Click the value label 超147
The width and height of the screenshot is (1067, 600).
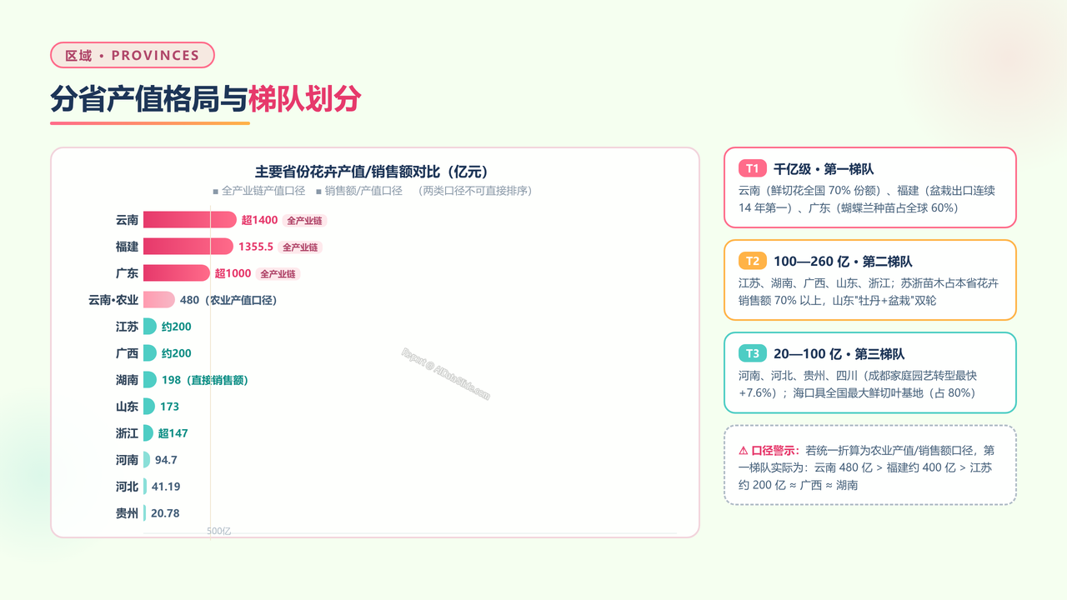coord(173,433)
